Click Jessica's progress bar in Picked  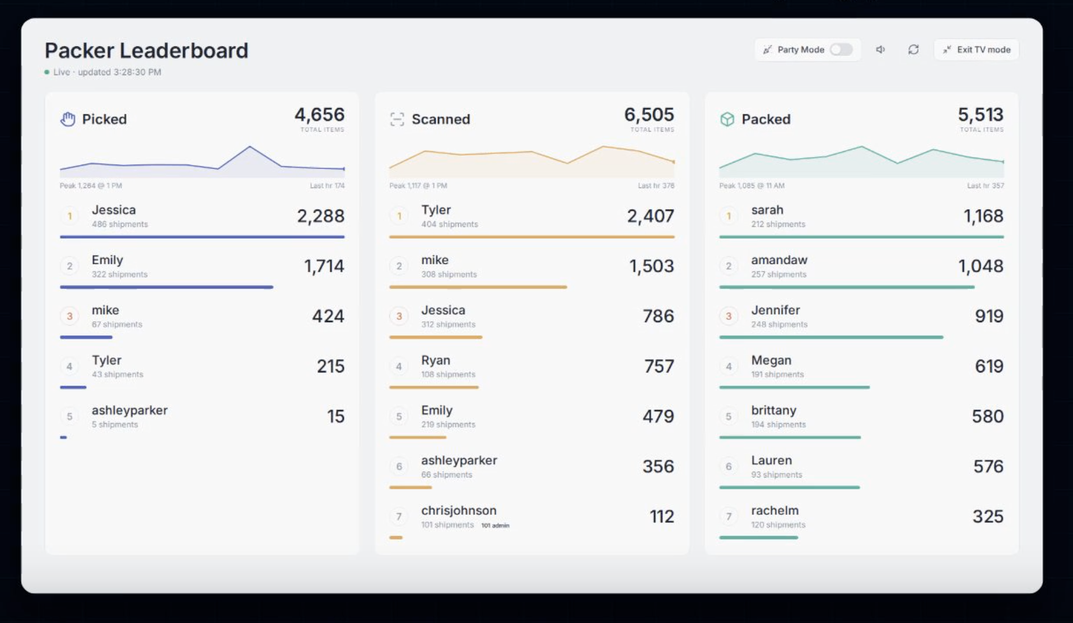[x=202, y=237]
